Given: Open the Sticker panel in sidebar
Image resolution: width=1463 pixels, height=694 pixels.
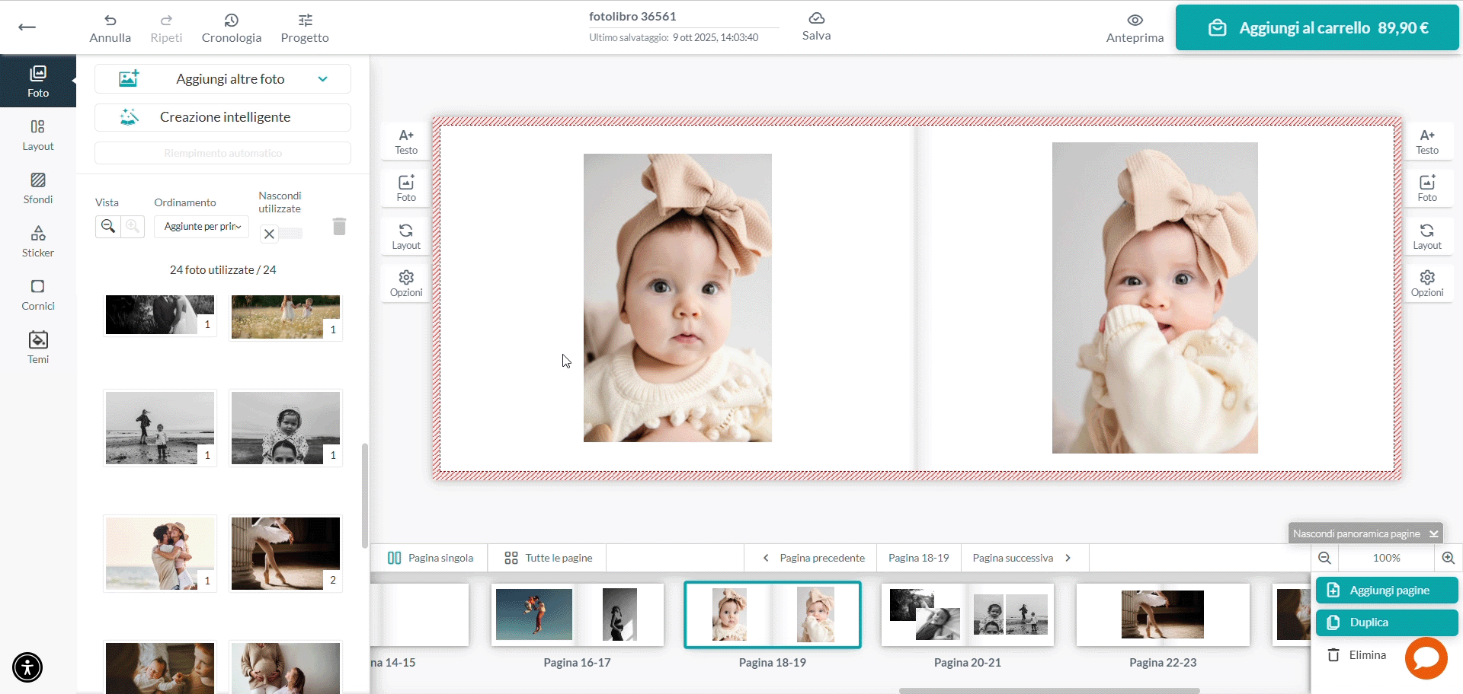Looking at the screenshot, I should coord(38,241).
